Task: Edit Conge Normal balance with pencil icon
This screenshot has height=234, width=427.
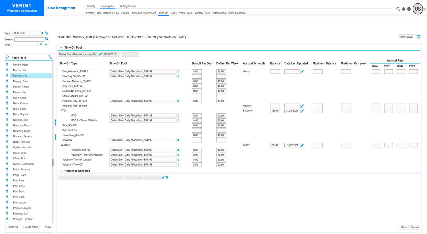Action: 302,72
